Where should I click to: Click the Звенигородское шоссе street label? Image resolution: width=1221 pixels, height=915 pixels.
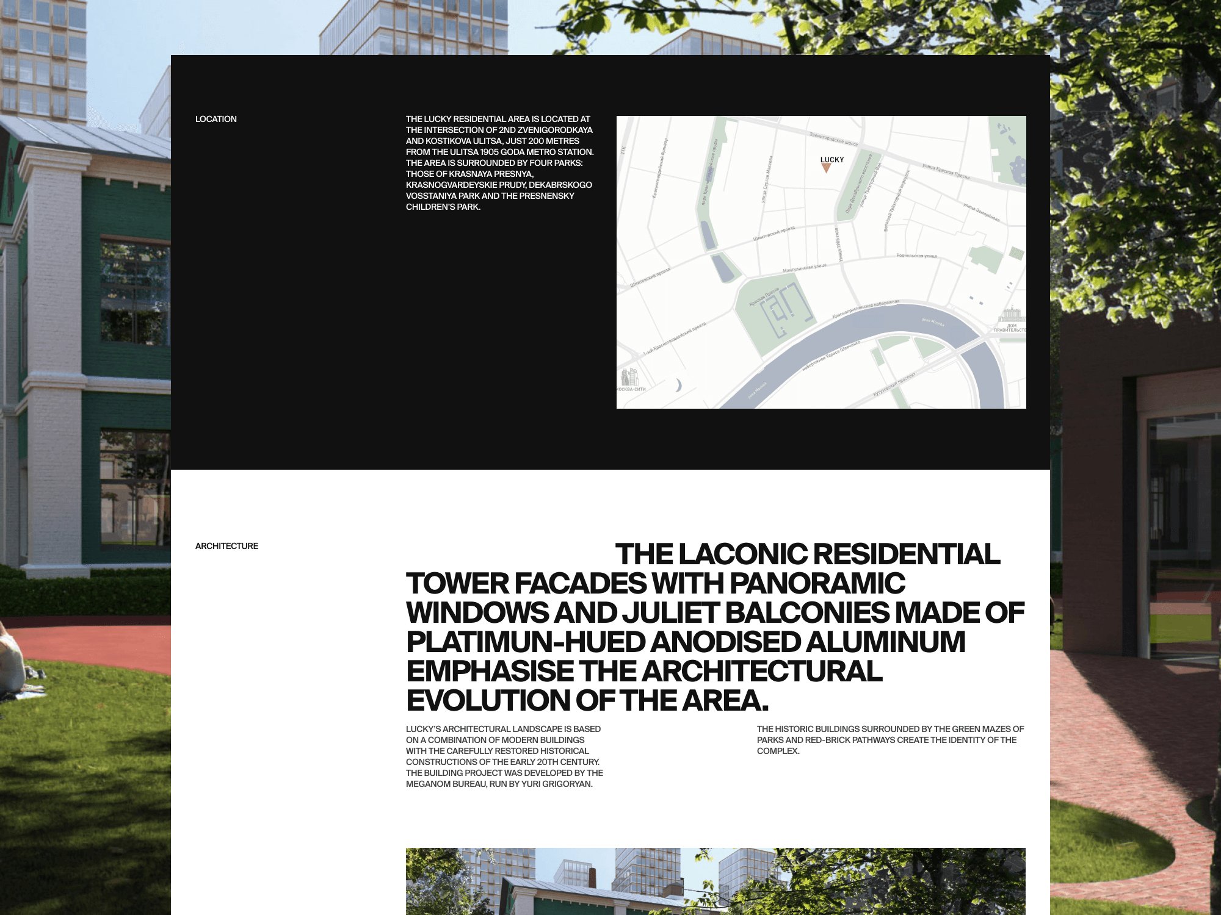[834, 139]
